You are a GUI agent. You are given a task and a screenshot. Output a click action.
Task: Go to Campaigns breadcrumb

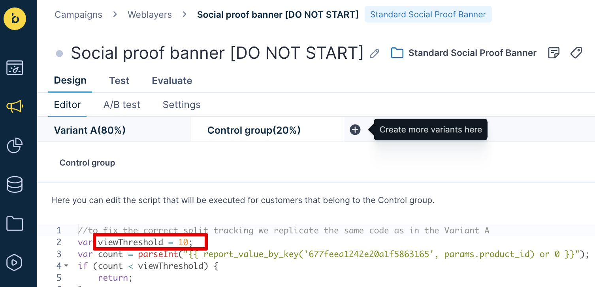click(78, 15)
